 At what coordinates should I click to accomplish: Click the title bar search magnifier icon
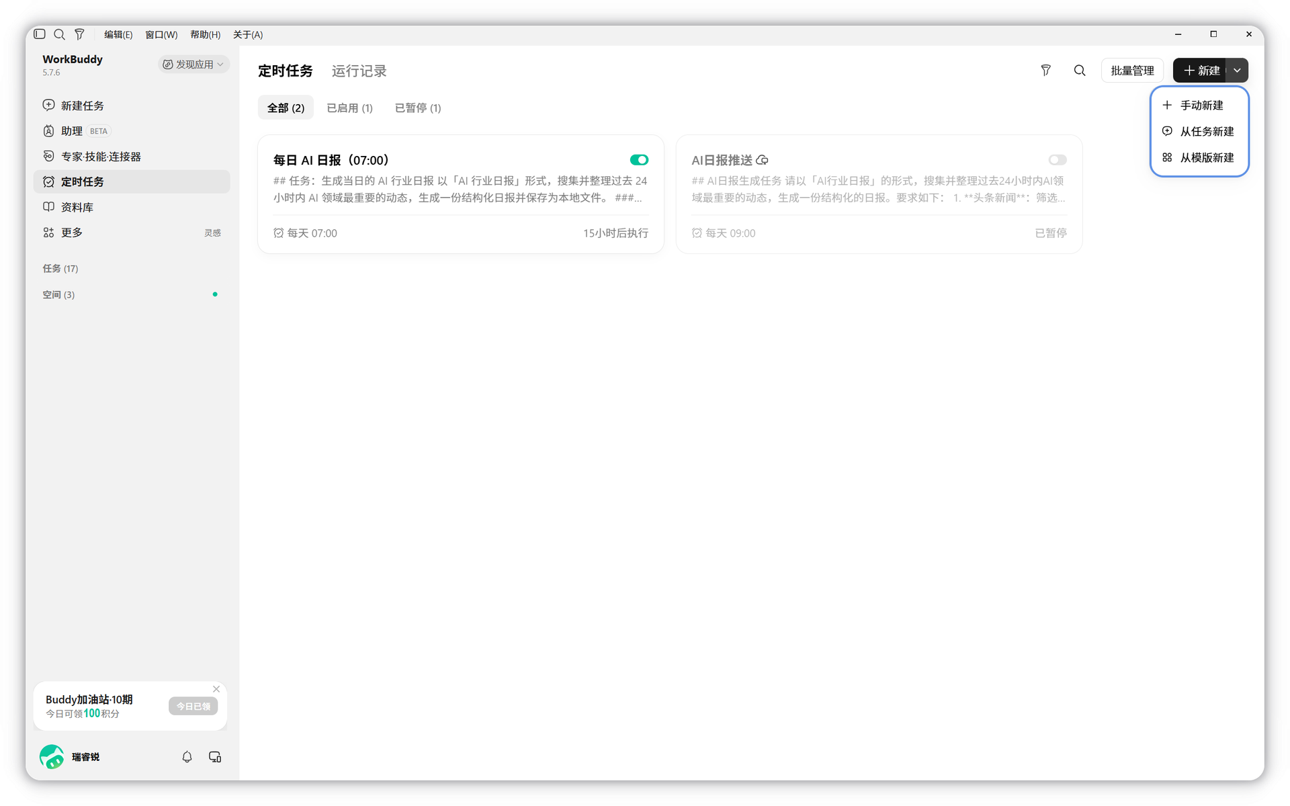coord(59,34)
